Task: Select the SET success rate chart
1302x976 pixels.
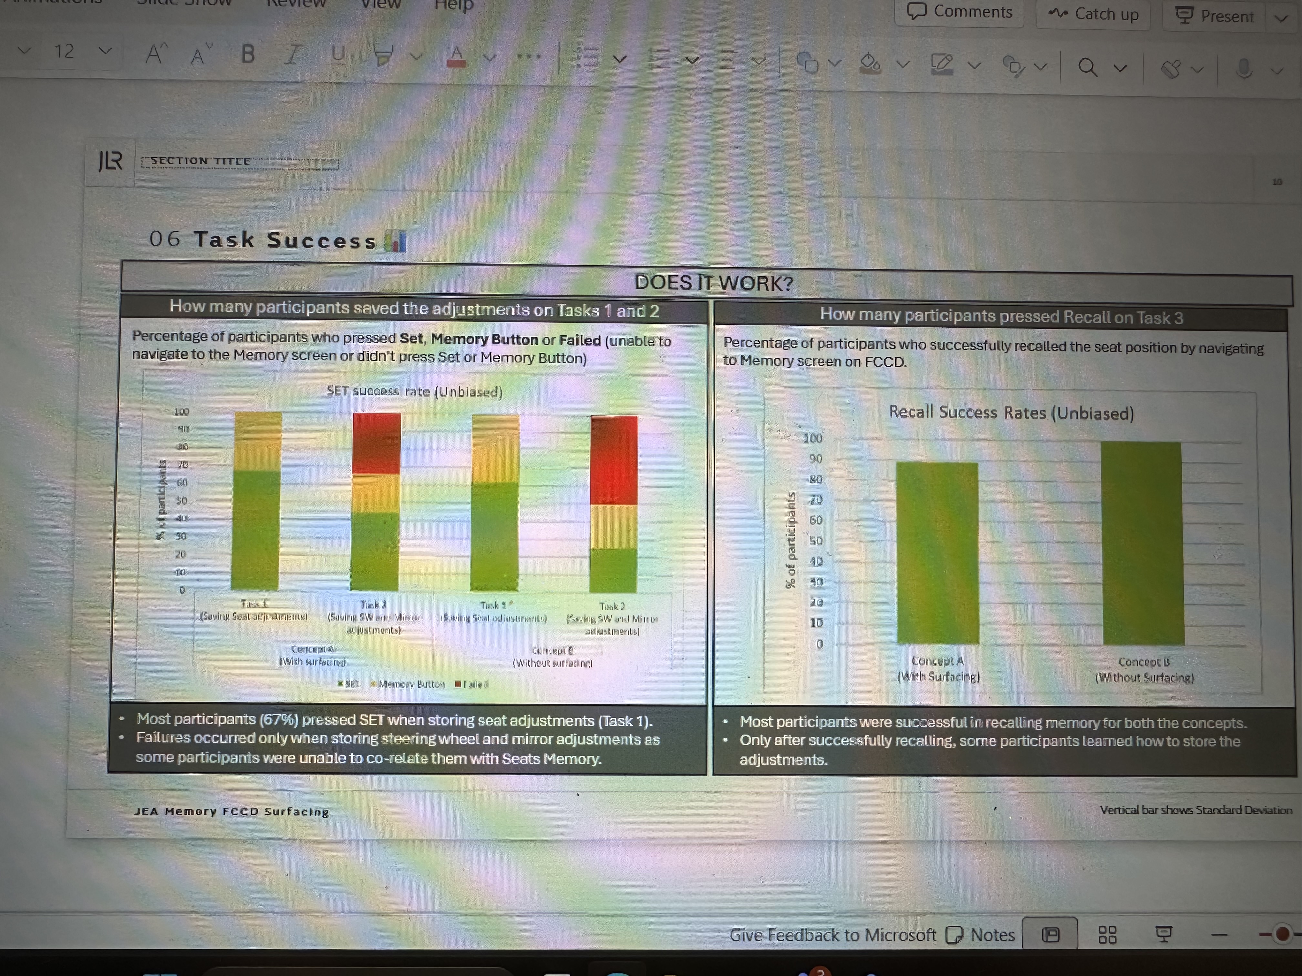Action: click(x=411, y=534)
